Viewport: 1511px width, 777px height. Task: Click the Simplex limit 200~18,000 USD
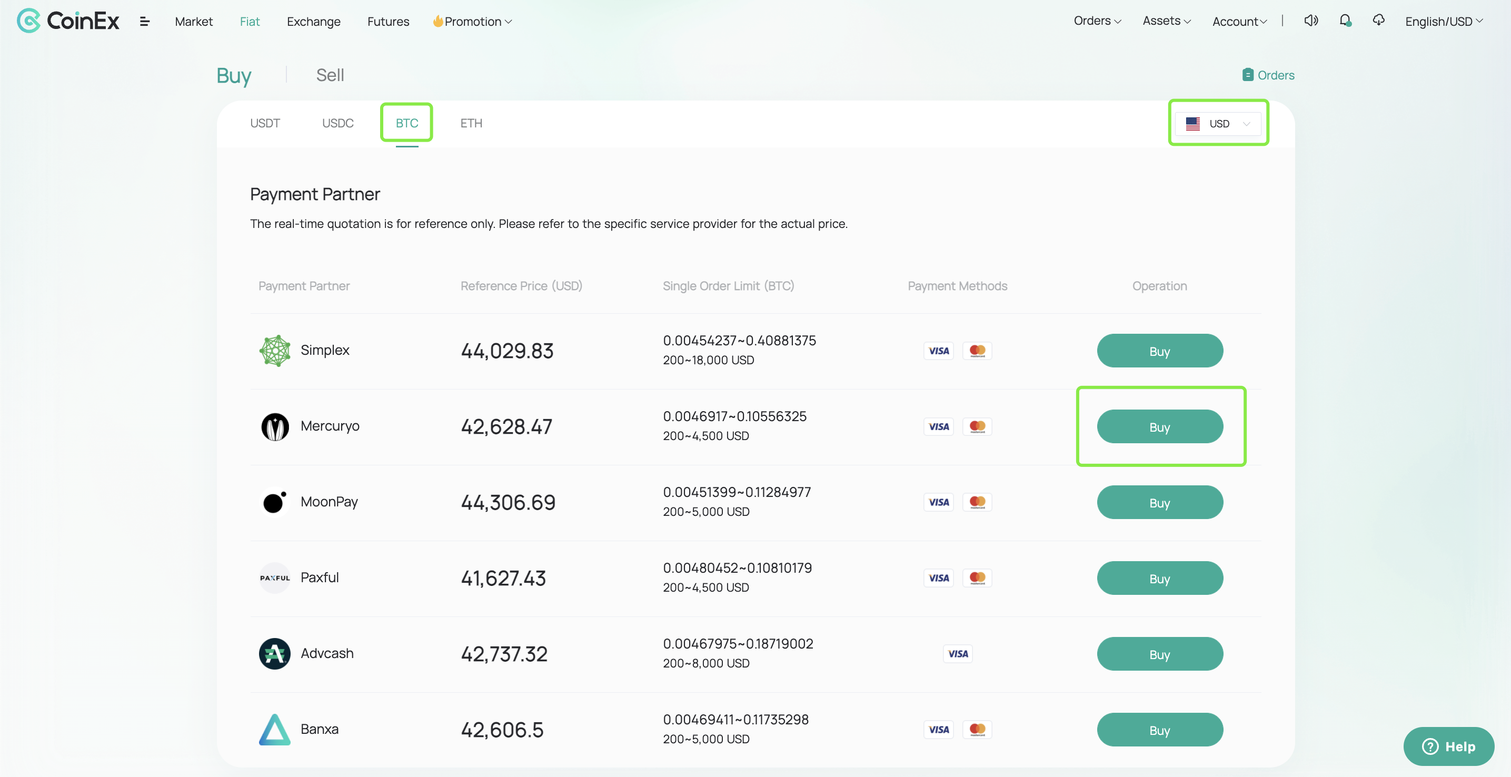709,360
